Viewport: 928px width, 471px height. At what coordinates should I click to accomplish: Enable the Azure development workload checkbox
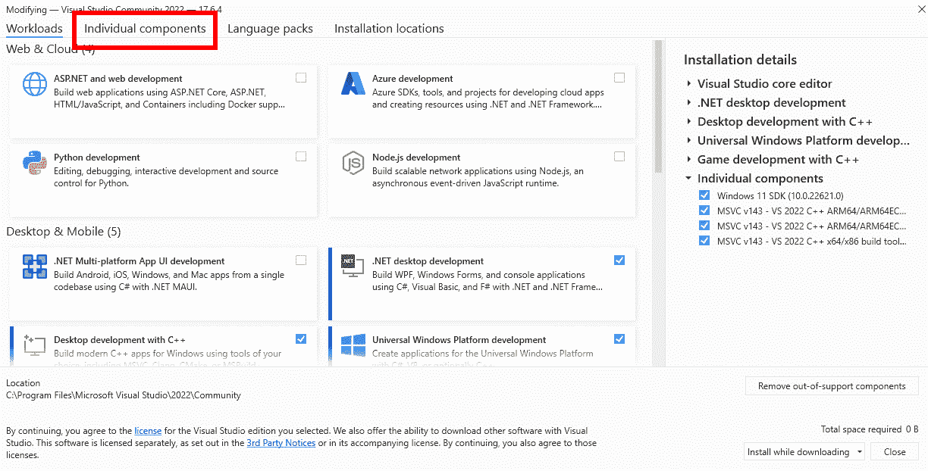619,78
